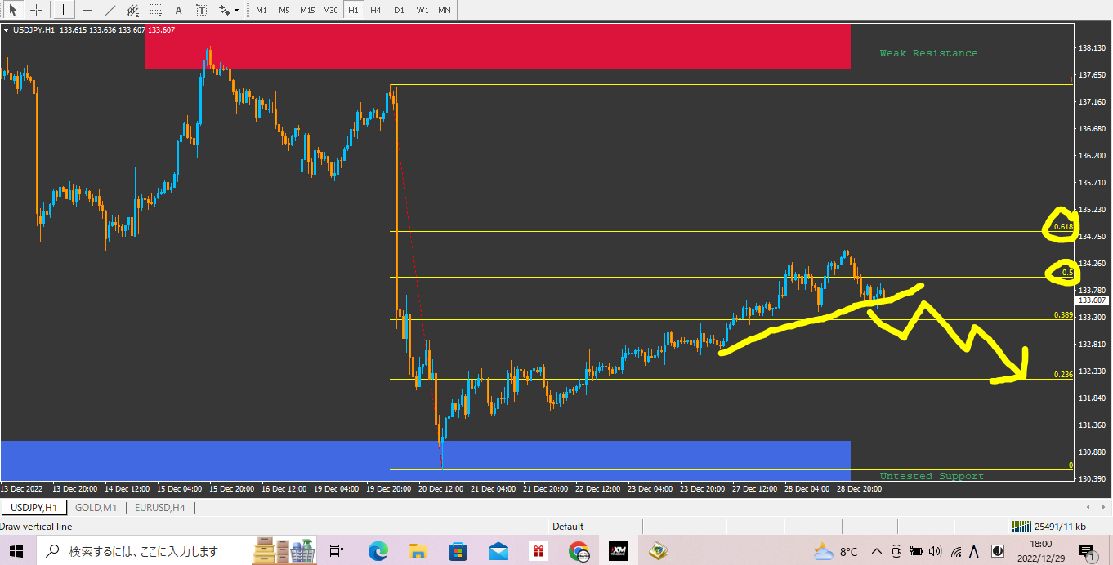
Task: Select the Text Label tool
Action: [x=201, y=9]
